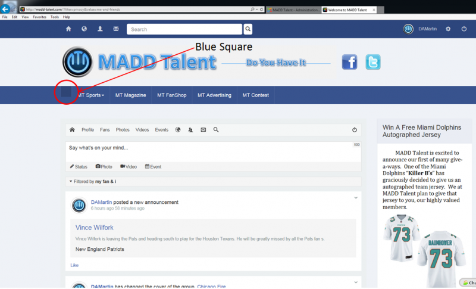Click globe icon in profile toolbar
Image resolution: width=476 pixels, height=289 pixels.
click(x=178, y=130)
